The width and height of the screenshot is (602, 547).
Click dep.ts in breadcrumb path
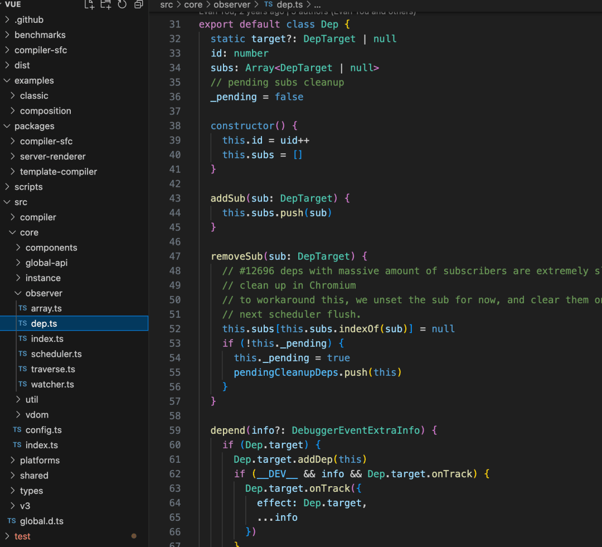point(289,4)
